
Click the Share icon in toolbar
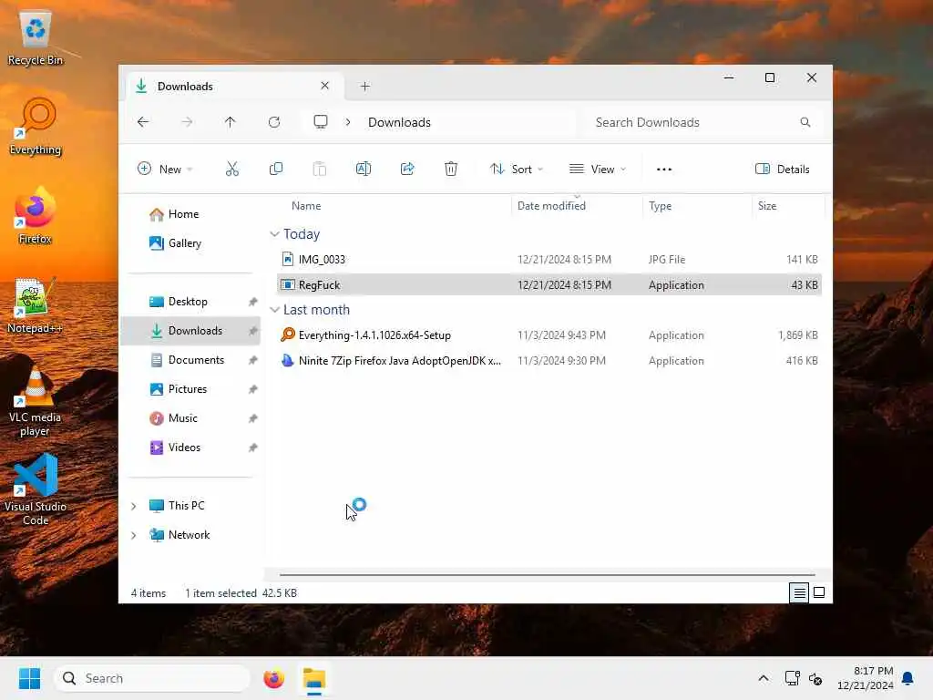407,169
